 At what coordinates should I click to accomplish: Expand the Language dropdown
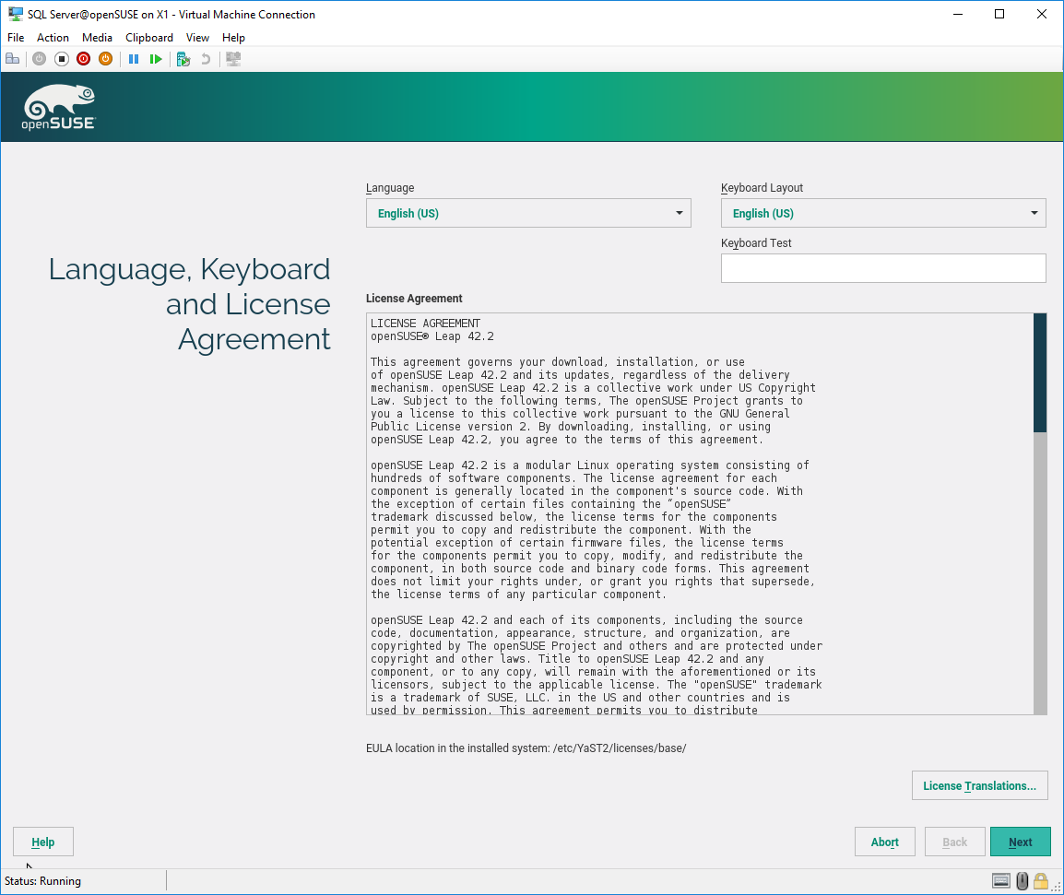pyautogui.click(x=528, y=213)
